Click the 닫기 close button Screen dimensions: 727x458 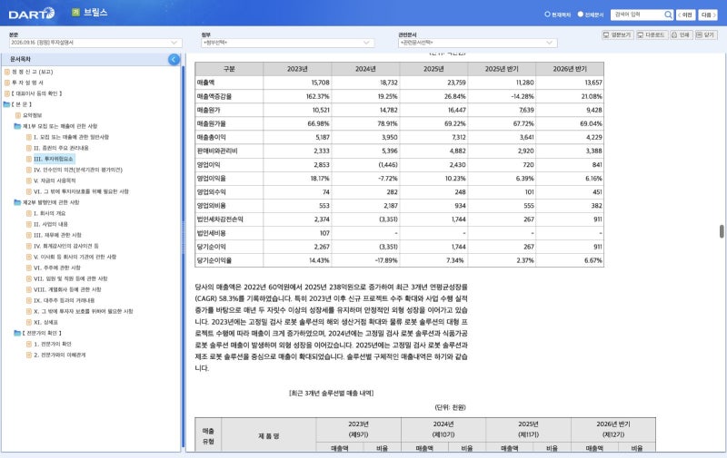pos(706,34)
